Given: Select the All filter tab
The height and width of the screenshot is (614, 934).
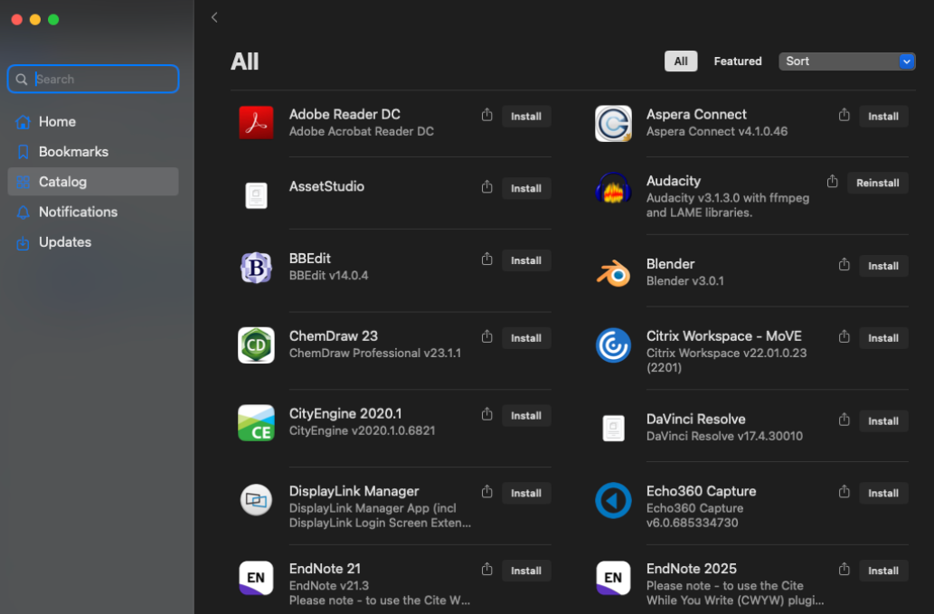Looking at the screenshot, I should [681, 61].
